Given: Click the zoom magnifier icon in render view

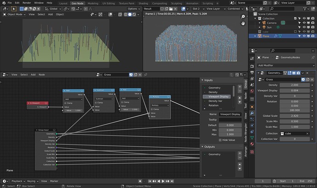Looking at the screenshot, I should tap(243, 17).
